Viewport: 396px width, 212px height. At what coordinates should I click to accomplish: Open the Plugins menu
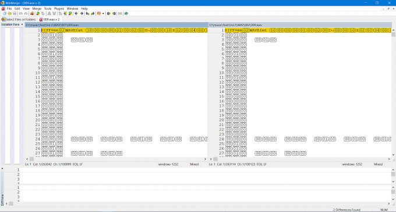[59, 9]
